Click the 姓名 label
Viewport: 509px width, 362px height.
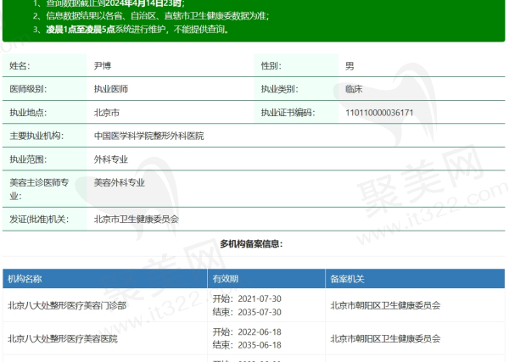tap(20, 66)
